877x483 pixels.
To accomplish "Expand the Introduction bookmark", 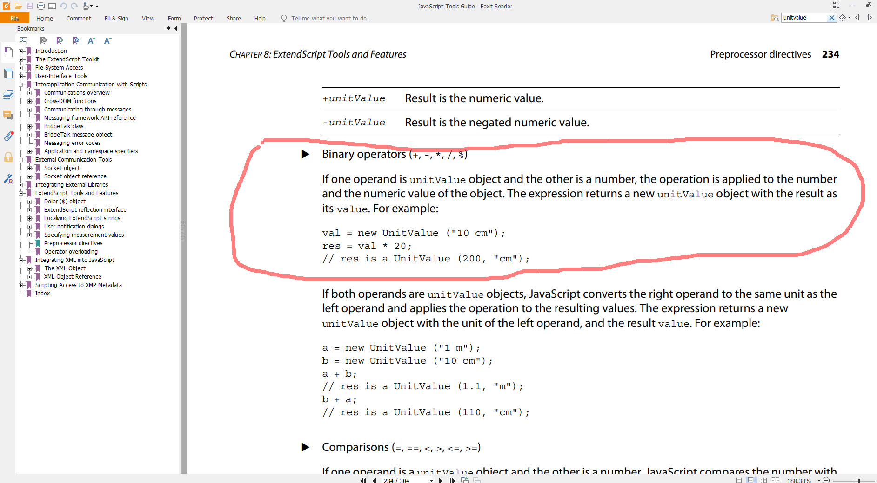I will 20,51.
